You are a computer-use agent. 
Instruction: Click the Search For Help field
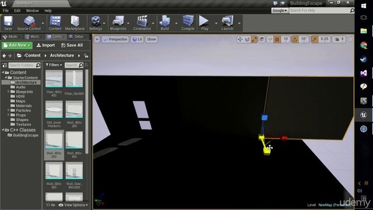[x=322, y=10]
